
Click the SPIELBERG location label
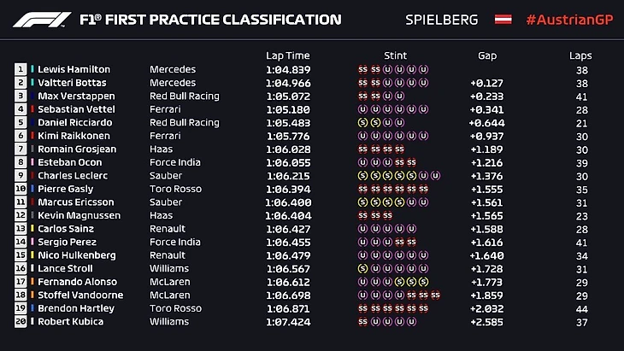pyautogui.click(x=440, y=20)
